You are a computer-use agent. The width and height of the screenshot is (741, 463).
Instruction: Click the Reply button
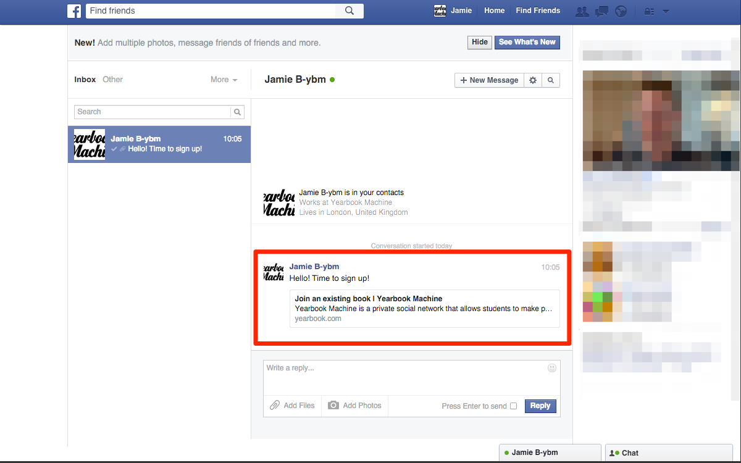540,406
